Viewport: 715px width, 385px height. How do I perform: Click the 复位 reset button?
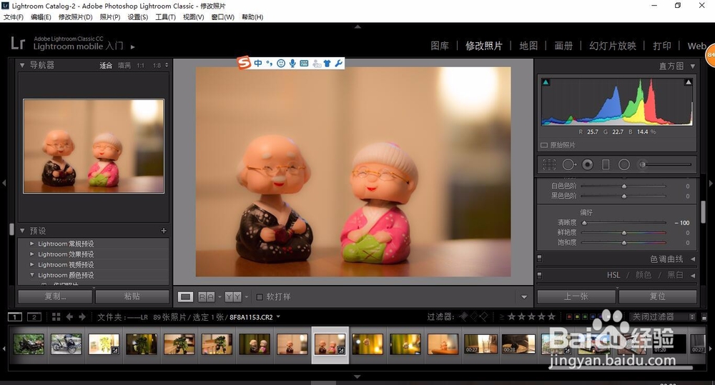pos(658,296)
